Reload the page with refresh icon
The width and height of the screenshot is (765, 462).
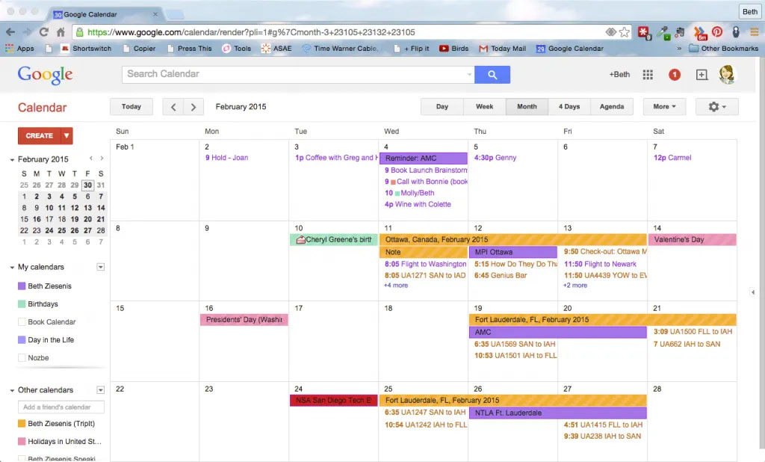point(44,32)
